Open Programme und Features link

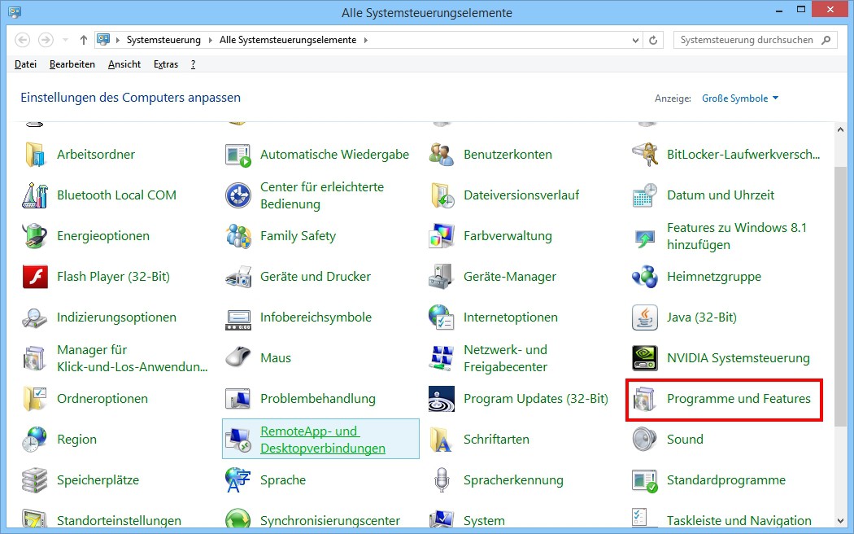pos(738,399)
